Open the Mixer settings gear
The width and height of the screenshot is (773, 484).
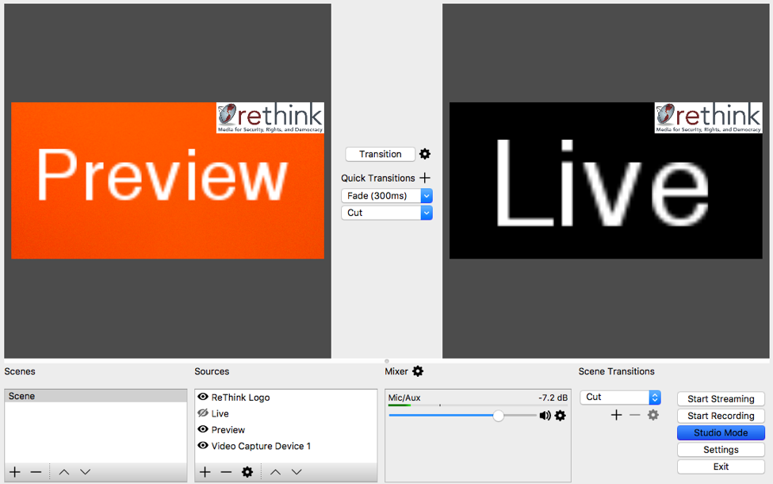[418, 371]
